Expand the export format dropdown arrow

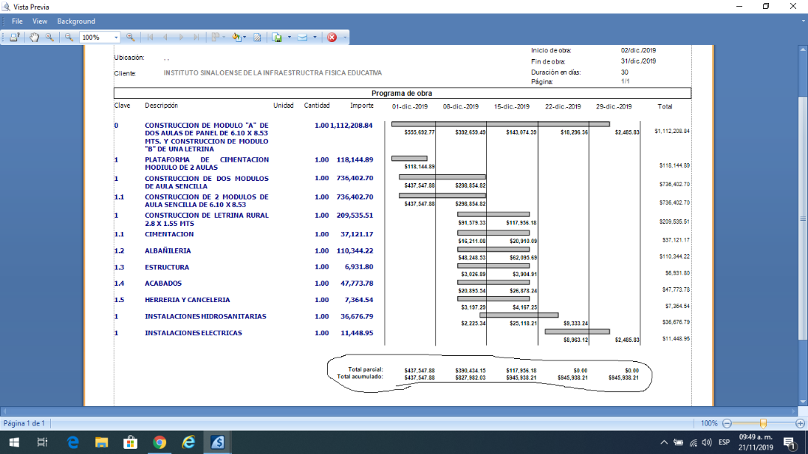pos(289,37)
